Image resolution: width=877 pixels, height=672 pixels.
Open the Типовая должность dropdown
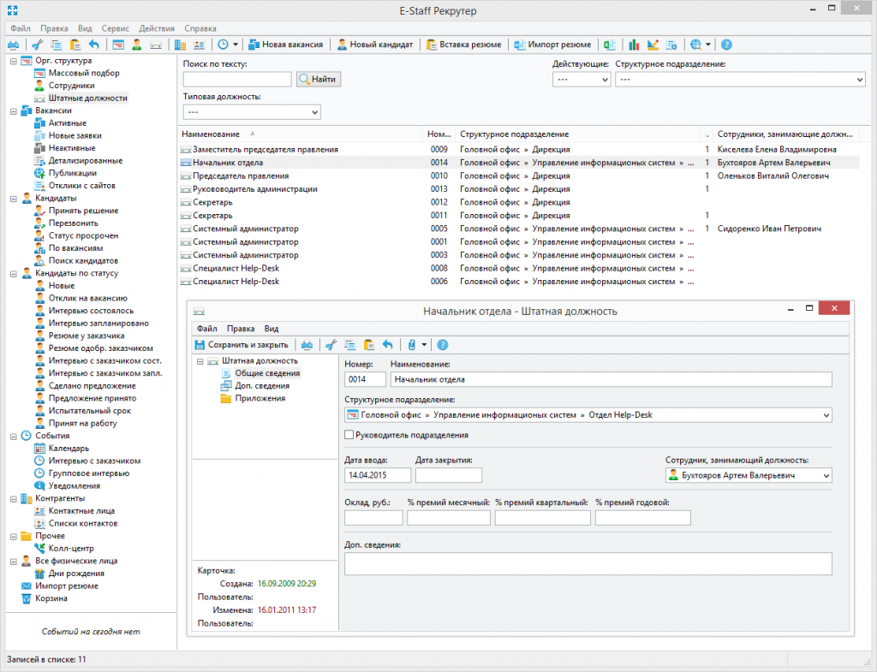(252, 112)
